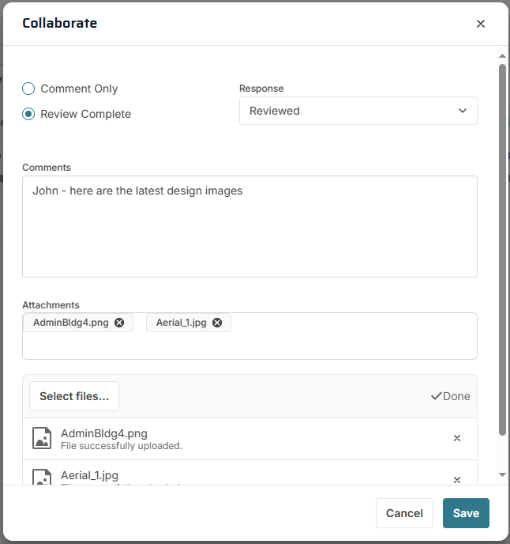
Task: Close the Collaborate dialog with X
Action: tap(480, 24)
